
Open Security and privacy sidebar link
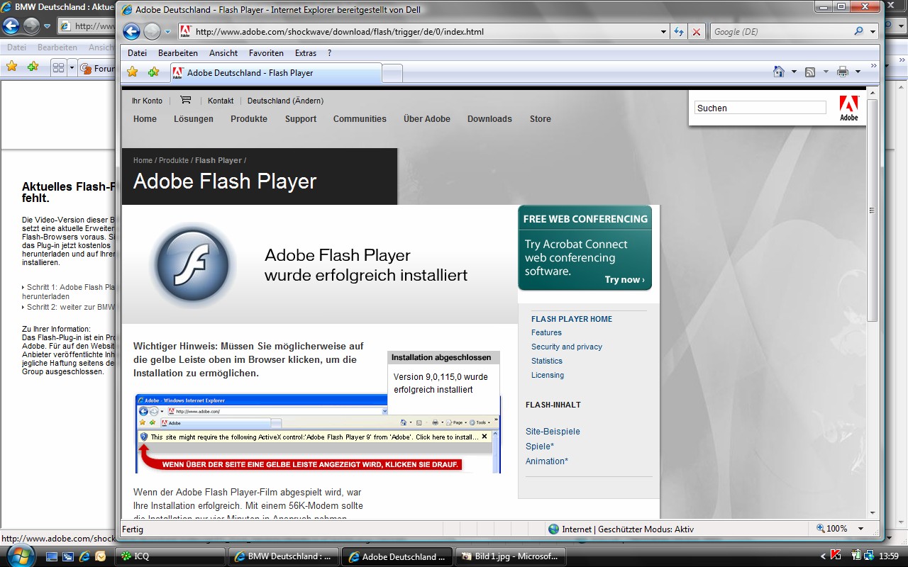[567, 347]
